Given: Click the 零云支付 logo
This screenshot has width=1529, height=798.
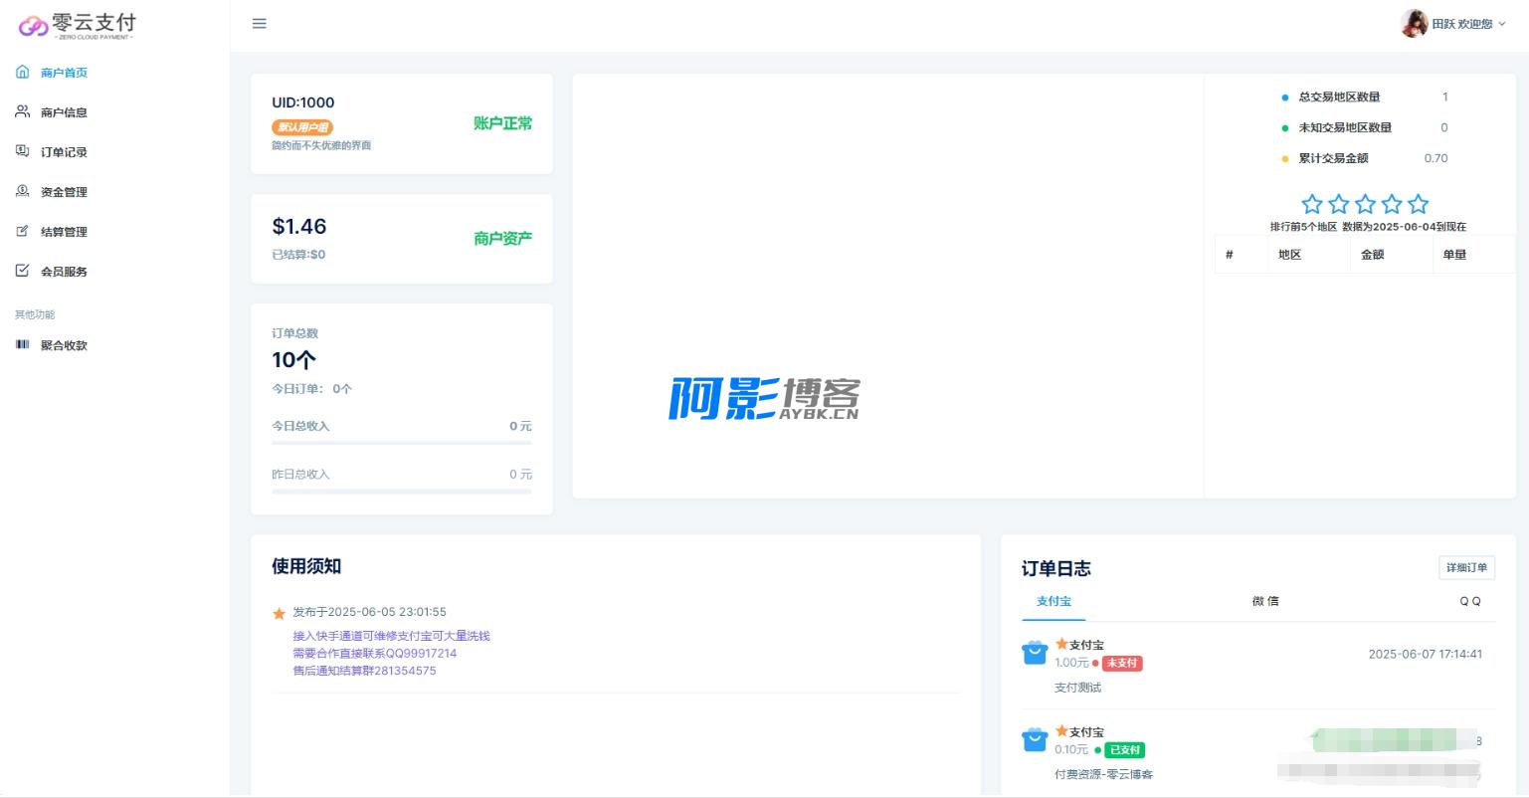Looking at the screenshot, I should pyautogui.click(x=78, y=25).
